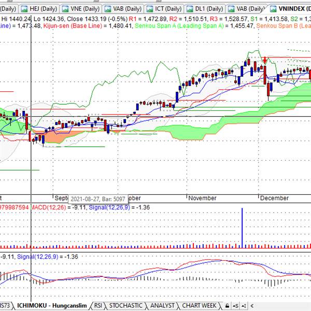Click the "R2 = 1,510.51" resistance value
This screenshot has width=311, height=311.
click(x=188, y=19)
